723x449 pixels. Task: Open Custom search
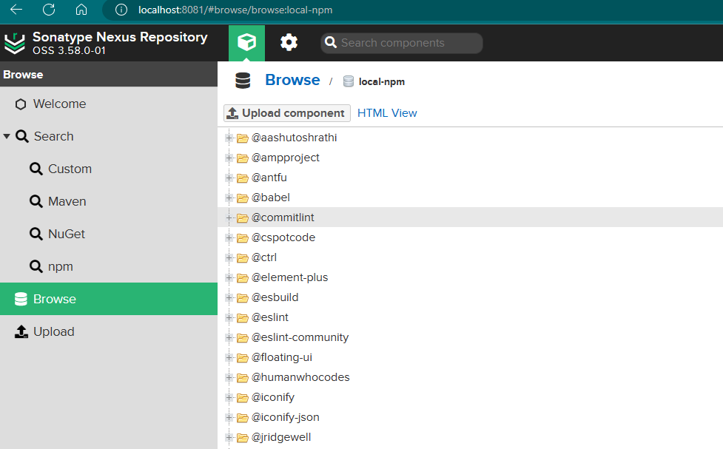point(109,169)
